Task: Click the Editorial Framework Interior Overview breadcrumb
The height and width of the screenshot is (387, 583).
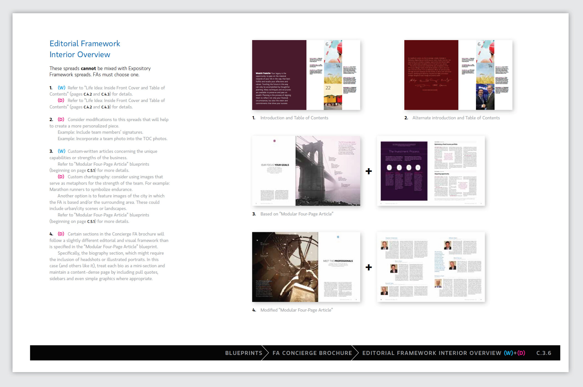Action: coord(431,353)
